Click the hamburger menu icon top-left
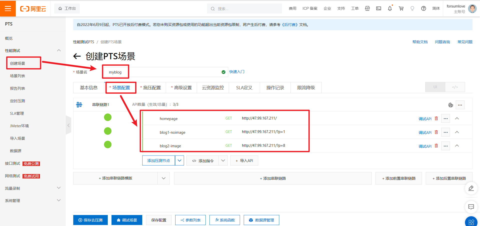 pos(8,8)
